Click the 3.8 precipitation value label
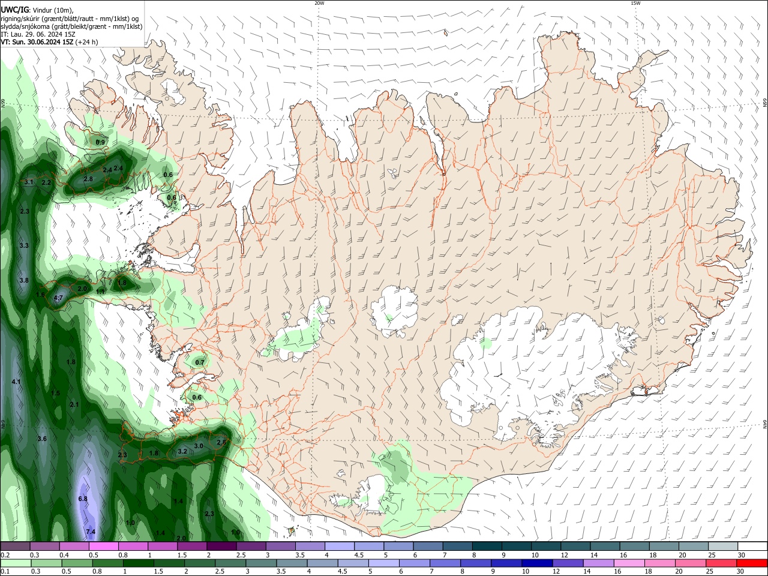This screenshot has width=768, height=576. tap(24, 280)
